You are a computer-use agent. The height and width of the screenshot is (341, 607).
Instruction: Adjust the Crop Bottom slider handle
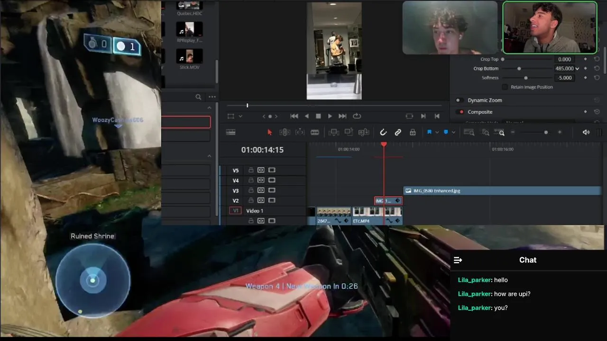pos(519,69)
